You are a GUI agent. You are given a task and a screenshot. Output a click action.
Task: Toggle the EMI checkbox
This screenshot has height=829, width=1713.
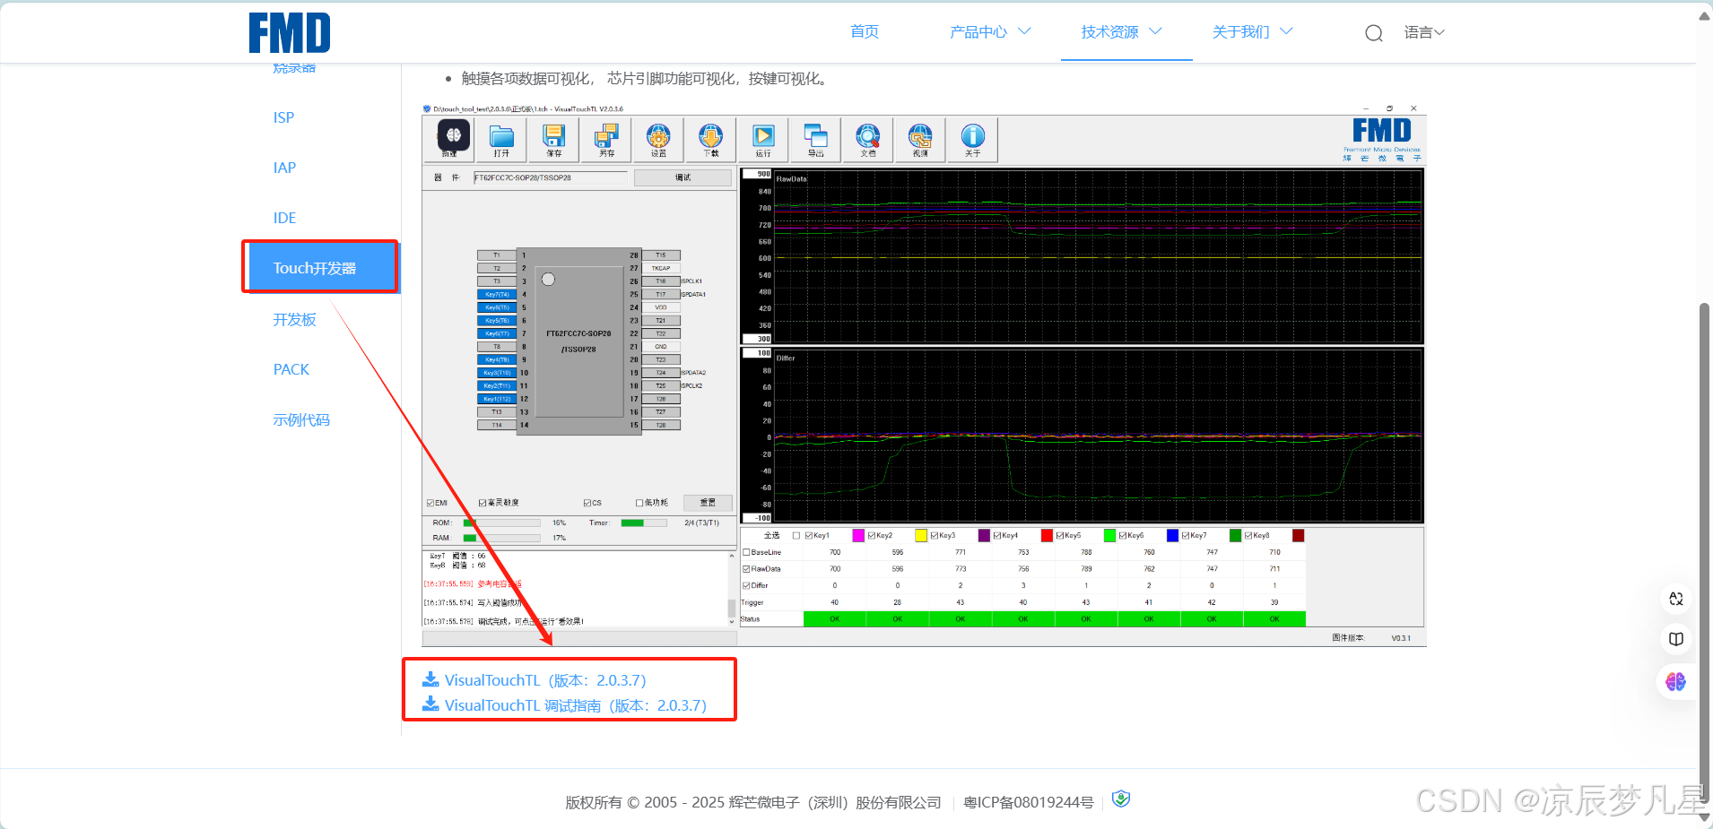pyautogui.click(x=430, y=503)
